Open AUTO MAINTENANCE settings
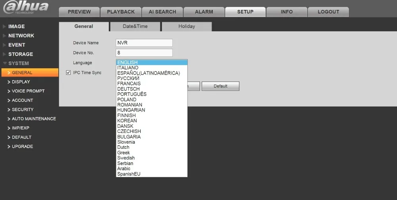This screenshot has height=200, width=397. [34, 119]
